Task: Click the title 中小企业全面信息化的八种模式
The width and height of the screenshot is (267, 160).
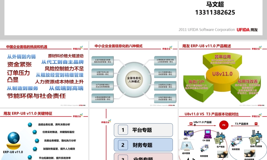Action: [x=119, y=46]
